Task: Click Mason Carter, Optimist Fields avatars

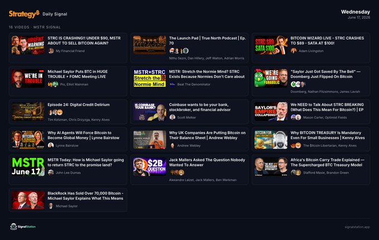Action: click(296, 117)
